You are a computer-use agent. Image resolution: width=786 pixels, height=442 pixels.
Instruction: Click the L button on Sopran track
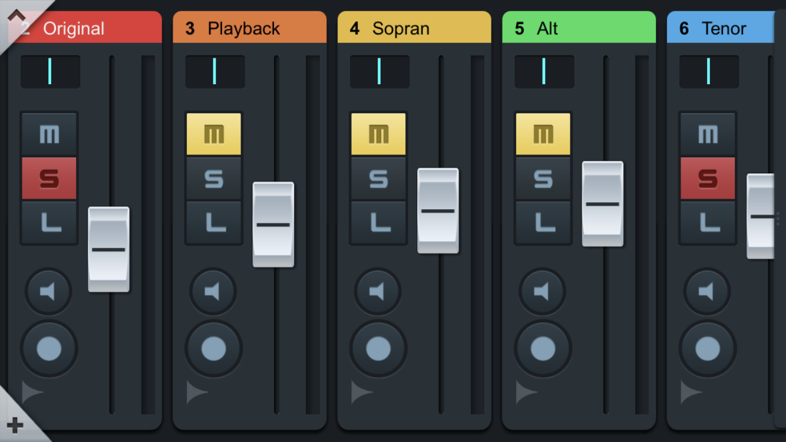(x=378, y=223)
